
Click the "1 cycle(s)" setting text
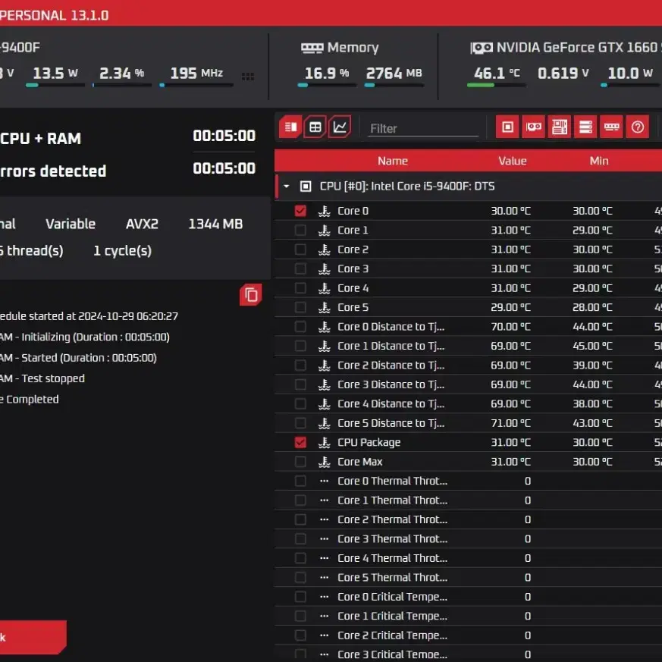[x=122, y=251]
